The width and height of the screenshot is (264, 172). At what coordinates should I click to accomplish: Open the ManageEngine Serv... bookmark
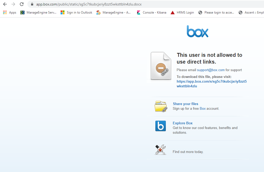[38, 13]
